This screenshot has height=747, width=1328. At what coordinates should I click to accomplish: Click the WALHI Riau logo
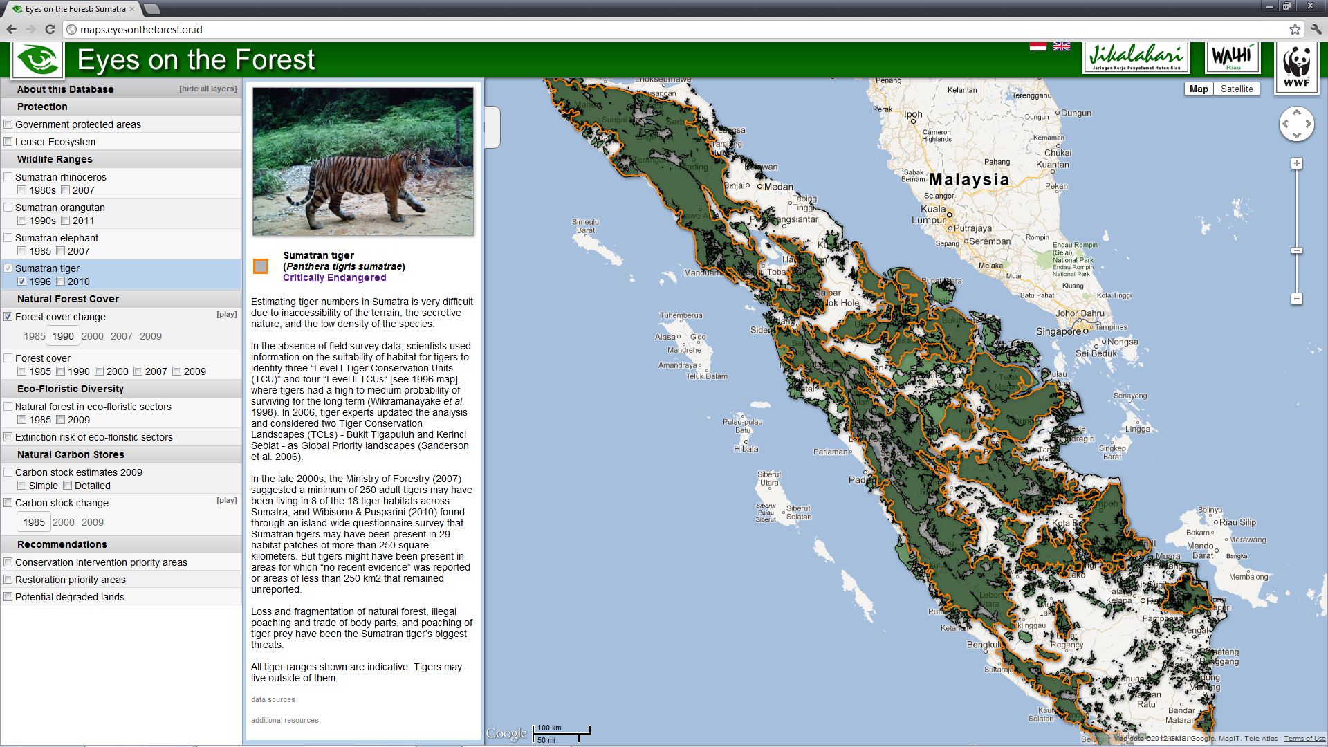1232,57
